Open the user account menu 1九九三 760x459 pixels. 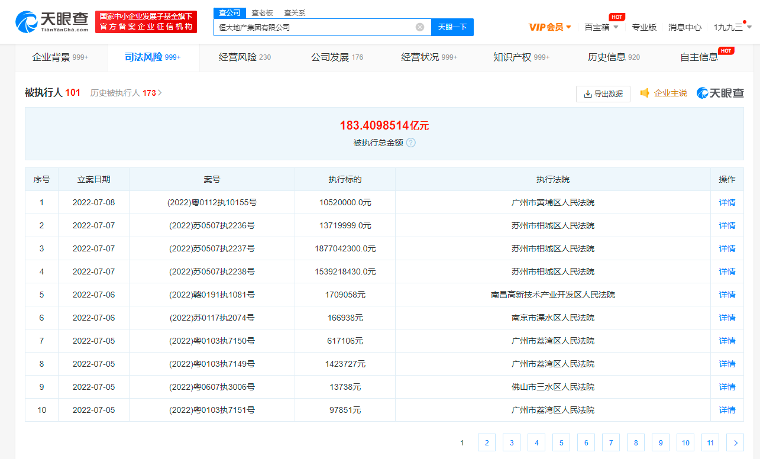tap(732, 27)
